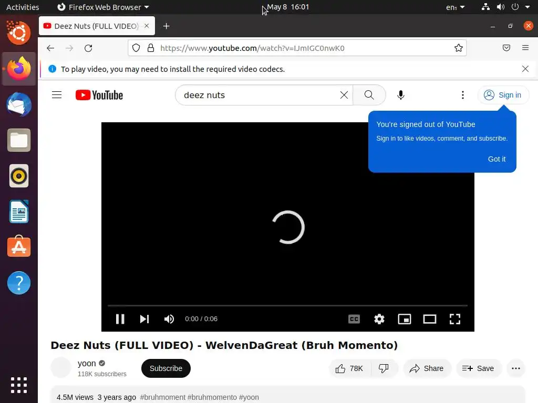Open Ubuntu Software from dock
The width and height of the screenshot is (538, 403).
(x=19, y=247)
